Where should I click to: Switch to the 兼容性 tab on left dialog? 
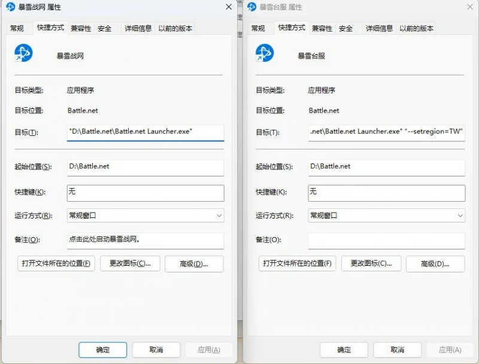click(x=80, y=28)
